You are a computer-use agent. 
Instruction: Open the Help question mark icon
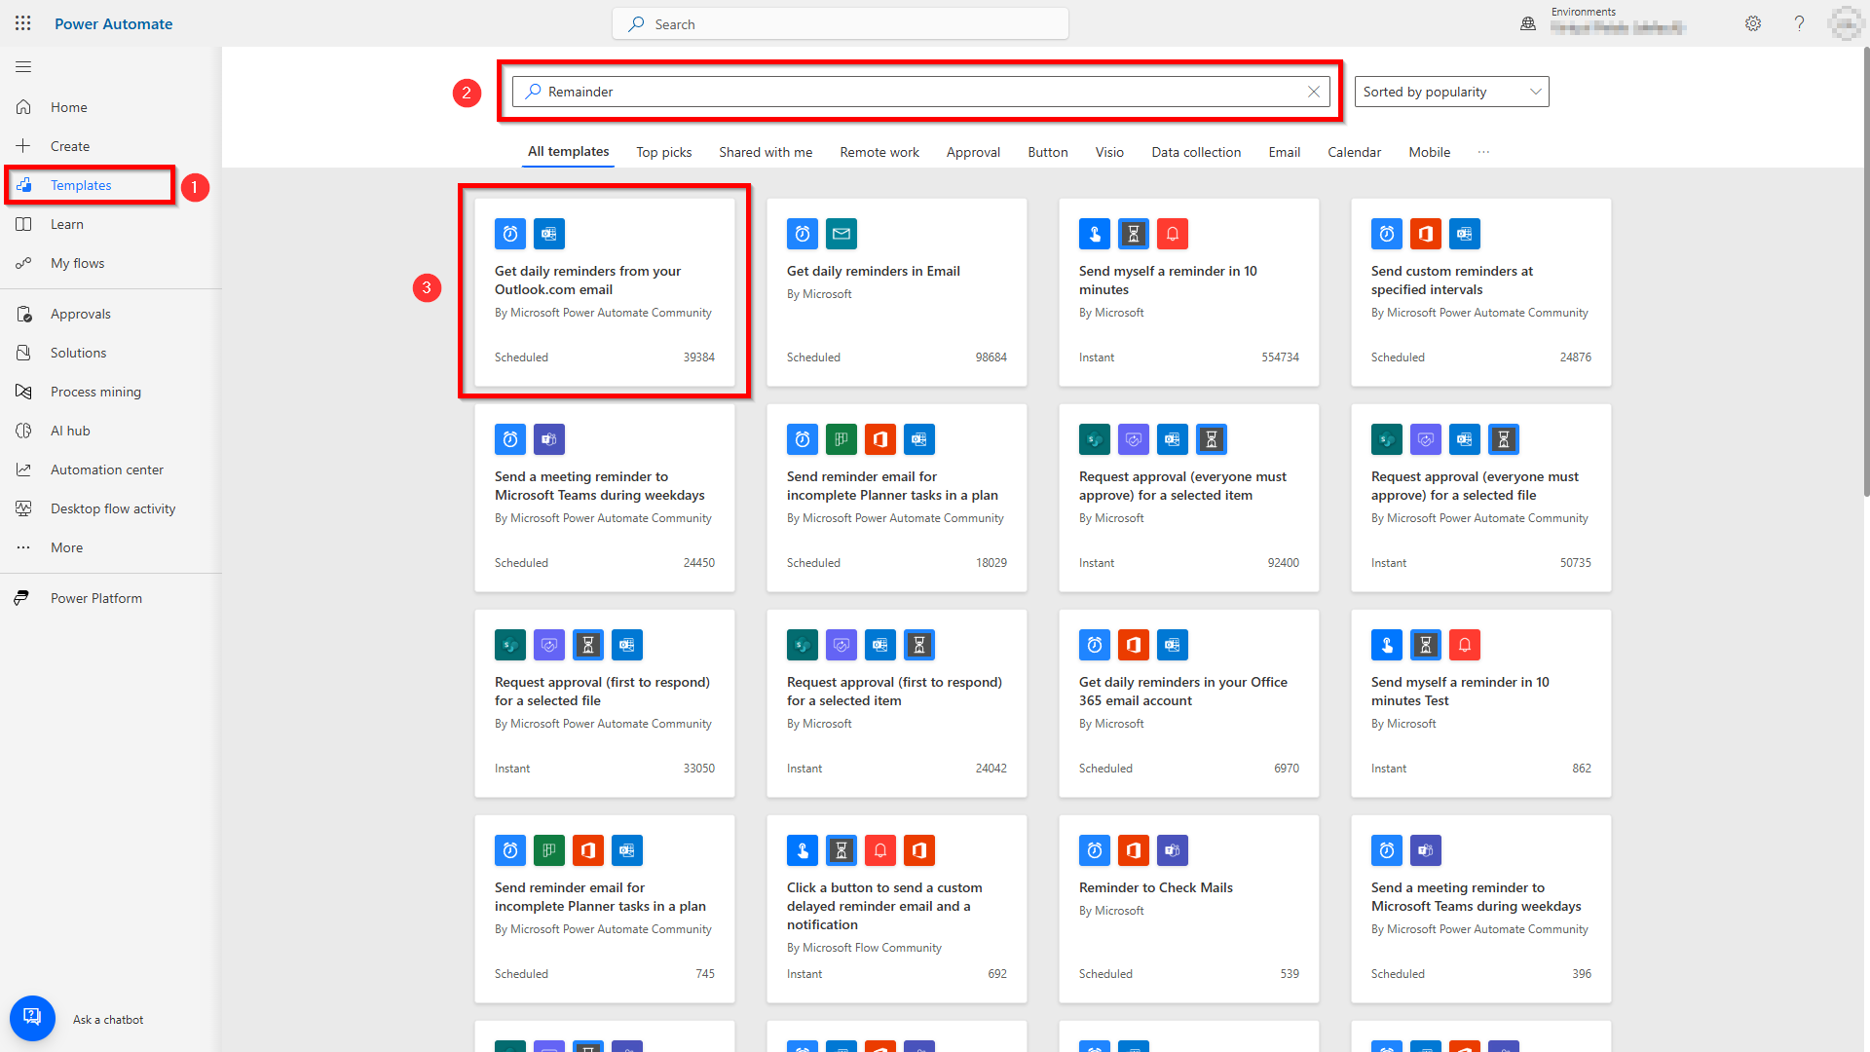pos(1799,23)
